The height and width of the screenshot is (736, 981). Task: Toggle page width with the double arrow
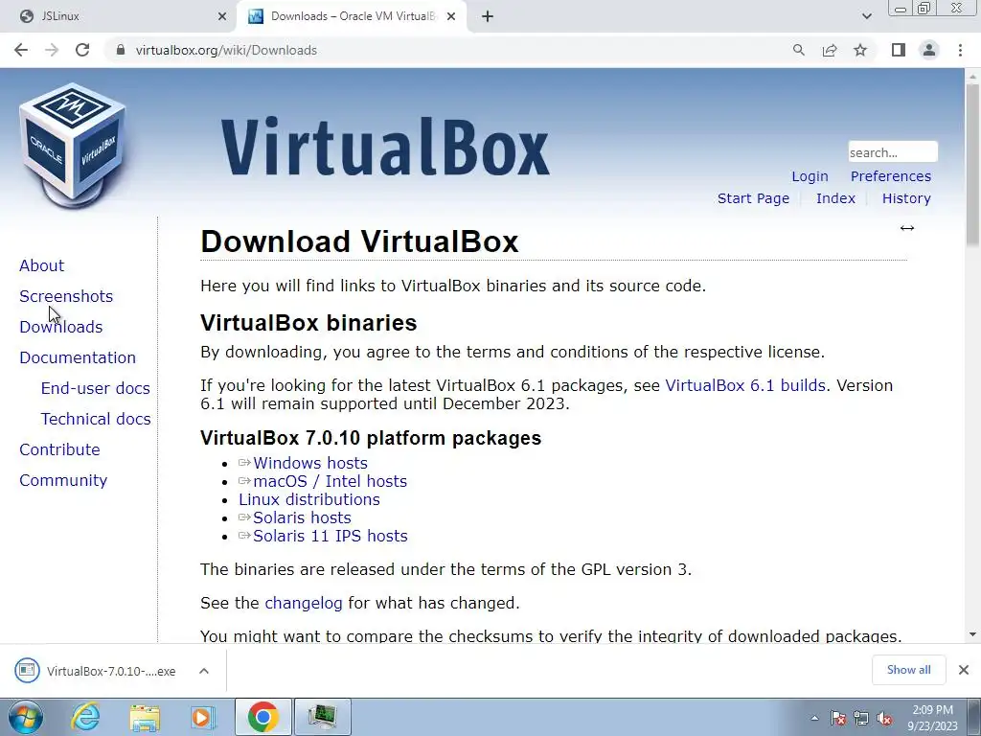[906, 228]
